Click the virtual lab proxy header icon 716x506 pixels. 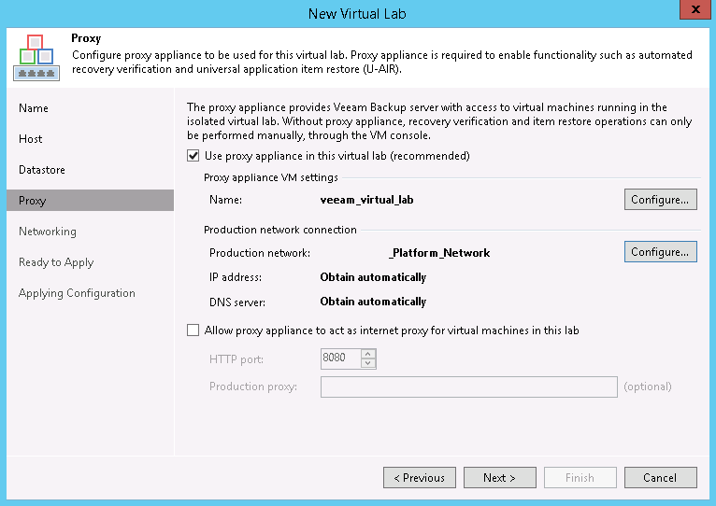coord(36,58)
